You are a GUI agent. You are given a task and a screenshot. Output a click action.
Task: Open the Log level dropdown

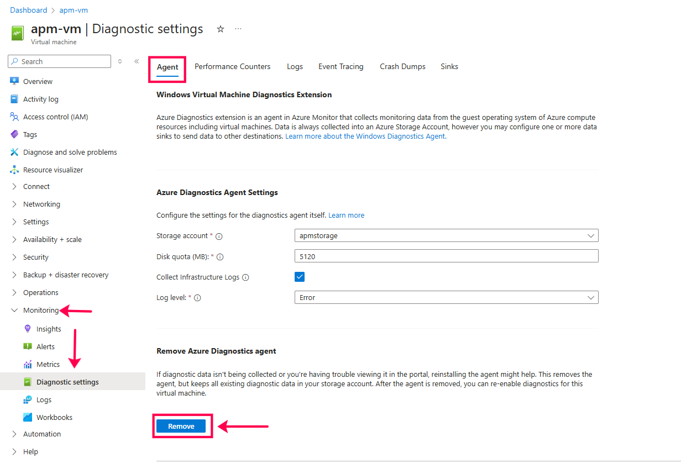[x=446, y=297]
